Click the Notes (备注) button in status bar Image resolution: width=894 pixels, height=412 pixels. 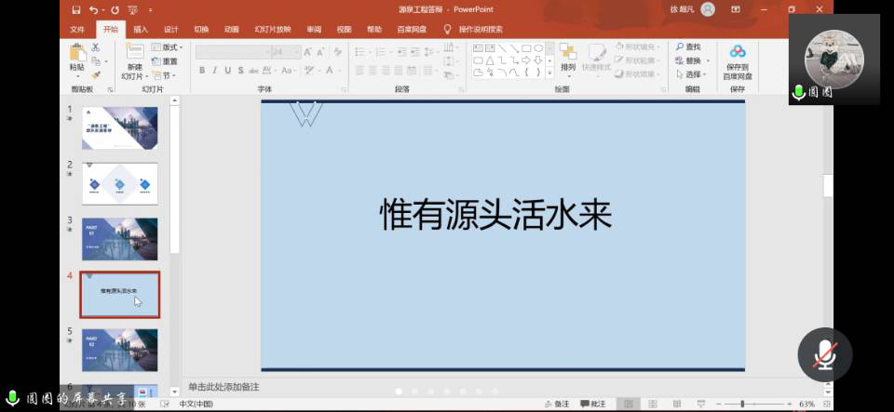[557, 405]
